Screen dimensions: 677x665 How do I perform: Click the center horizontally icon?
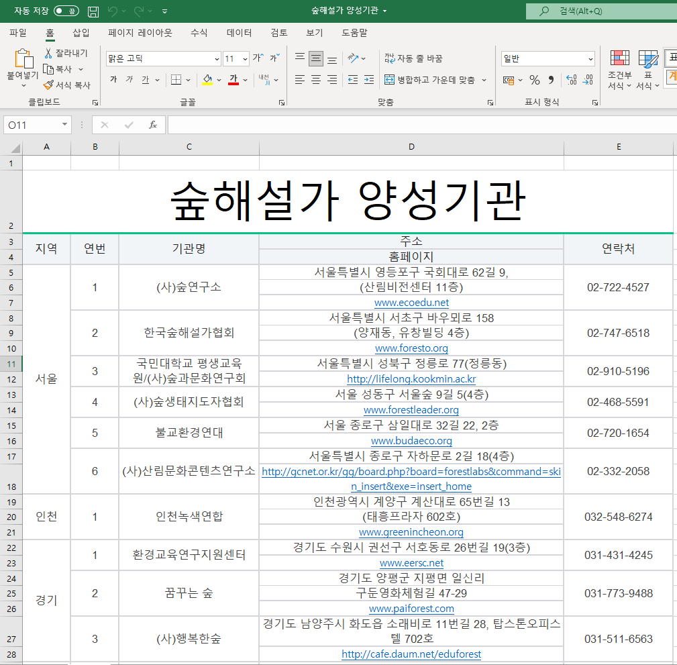(x=316, y=79)
